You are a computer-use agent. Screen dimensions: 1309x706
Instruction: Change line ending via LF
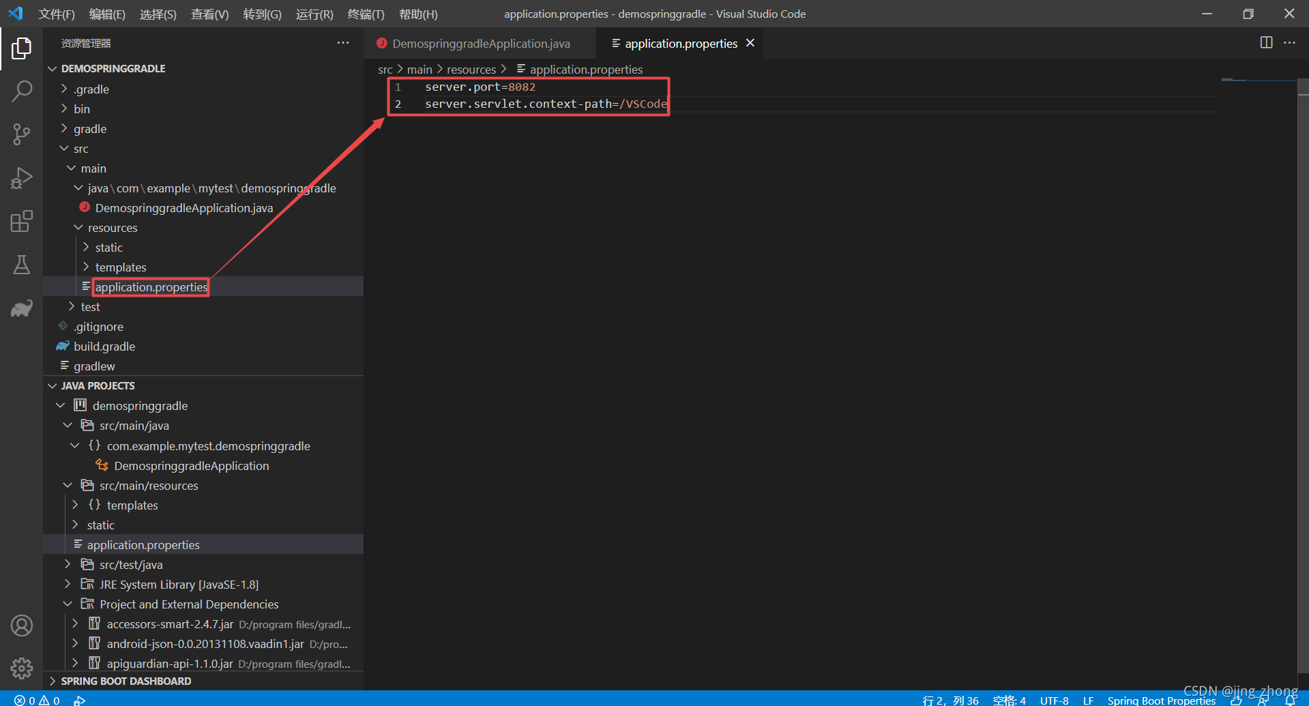coord(1088,701)
